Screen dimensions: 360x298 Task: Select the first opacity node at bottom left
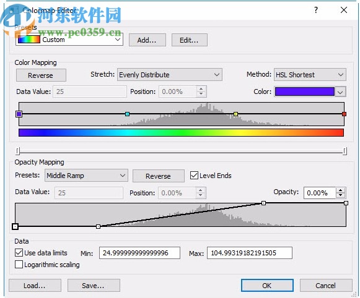(15, 226)
